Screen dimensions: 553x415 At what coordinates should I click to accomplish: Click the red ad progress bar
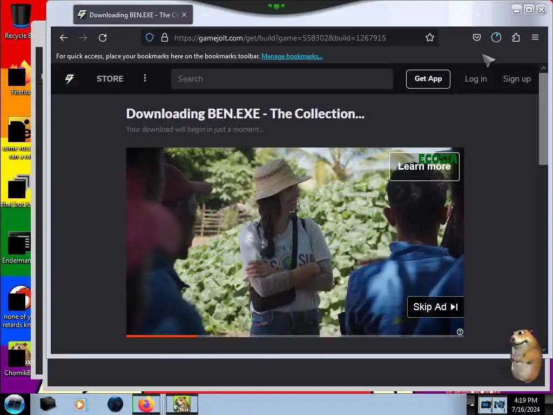[161, 336]
